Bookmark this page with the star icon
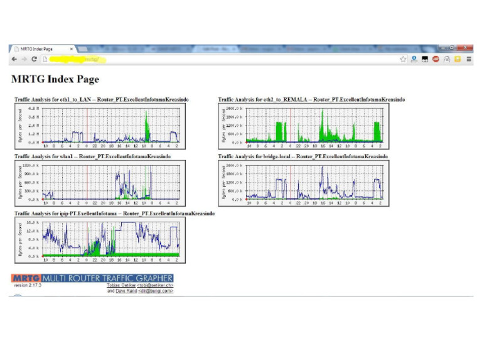The height and width of the screenshot is (341, 482). tap(403, 59)
